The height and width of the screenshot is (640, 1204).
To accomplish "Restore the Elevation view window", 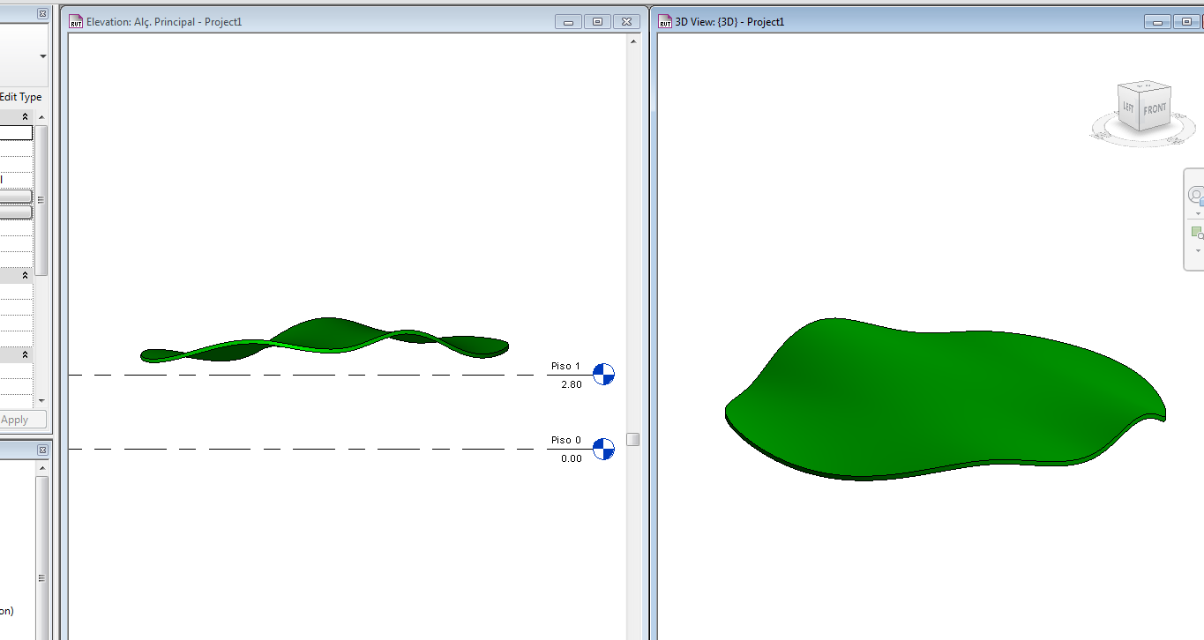I will point(597,21).
